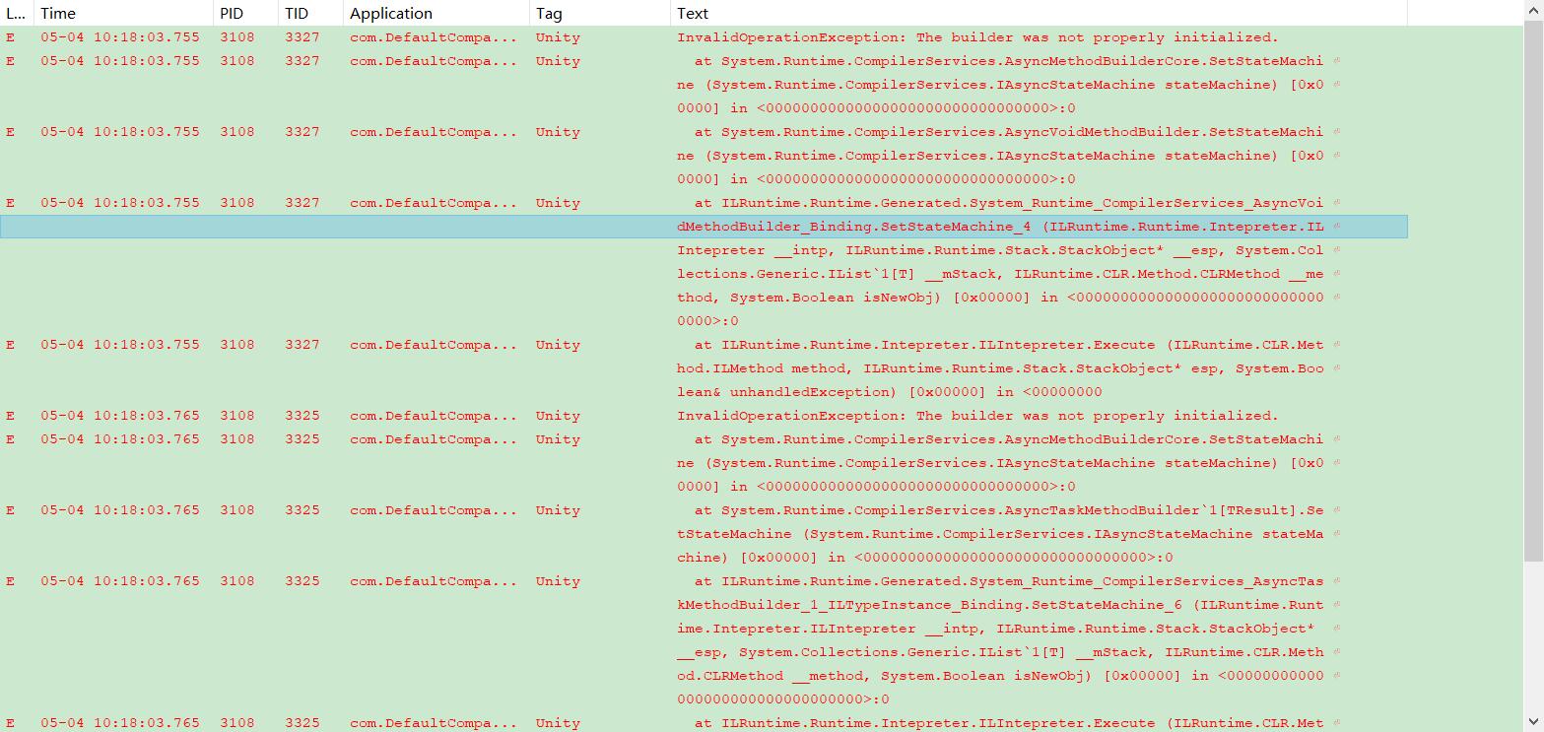Click the truncated 'com.DefaultCompa...' application cell
Viewport: 1544px width, 732px height.
point(434,36)
